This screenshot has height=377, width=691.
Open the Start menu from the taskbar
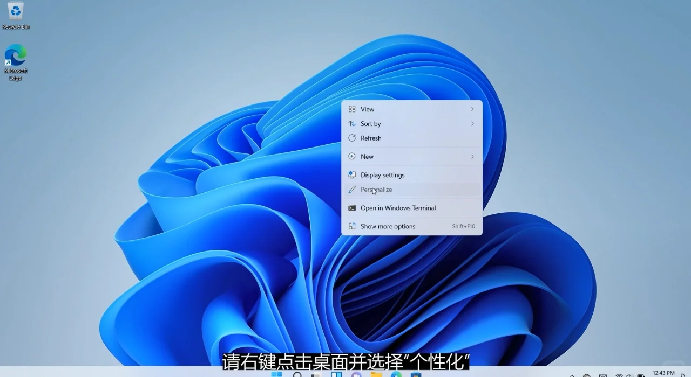[277, 373]
